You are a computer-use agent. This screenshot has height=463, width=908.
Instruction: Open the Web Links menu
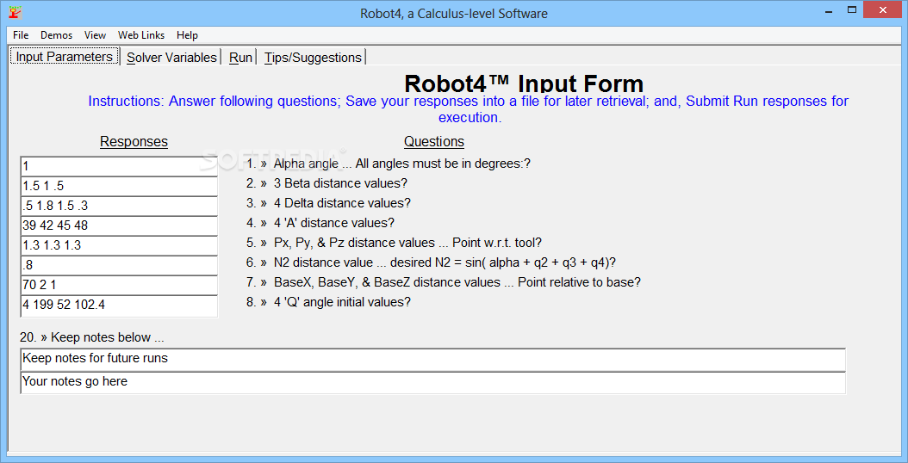(x=141, y=35)
